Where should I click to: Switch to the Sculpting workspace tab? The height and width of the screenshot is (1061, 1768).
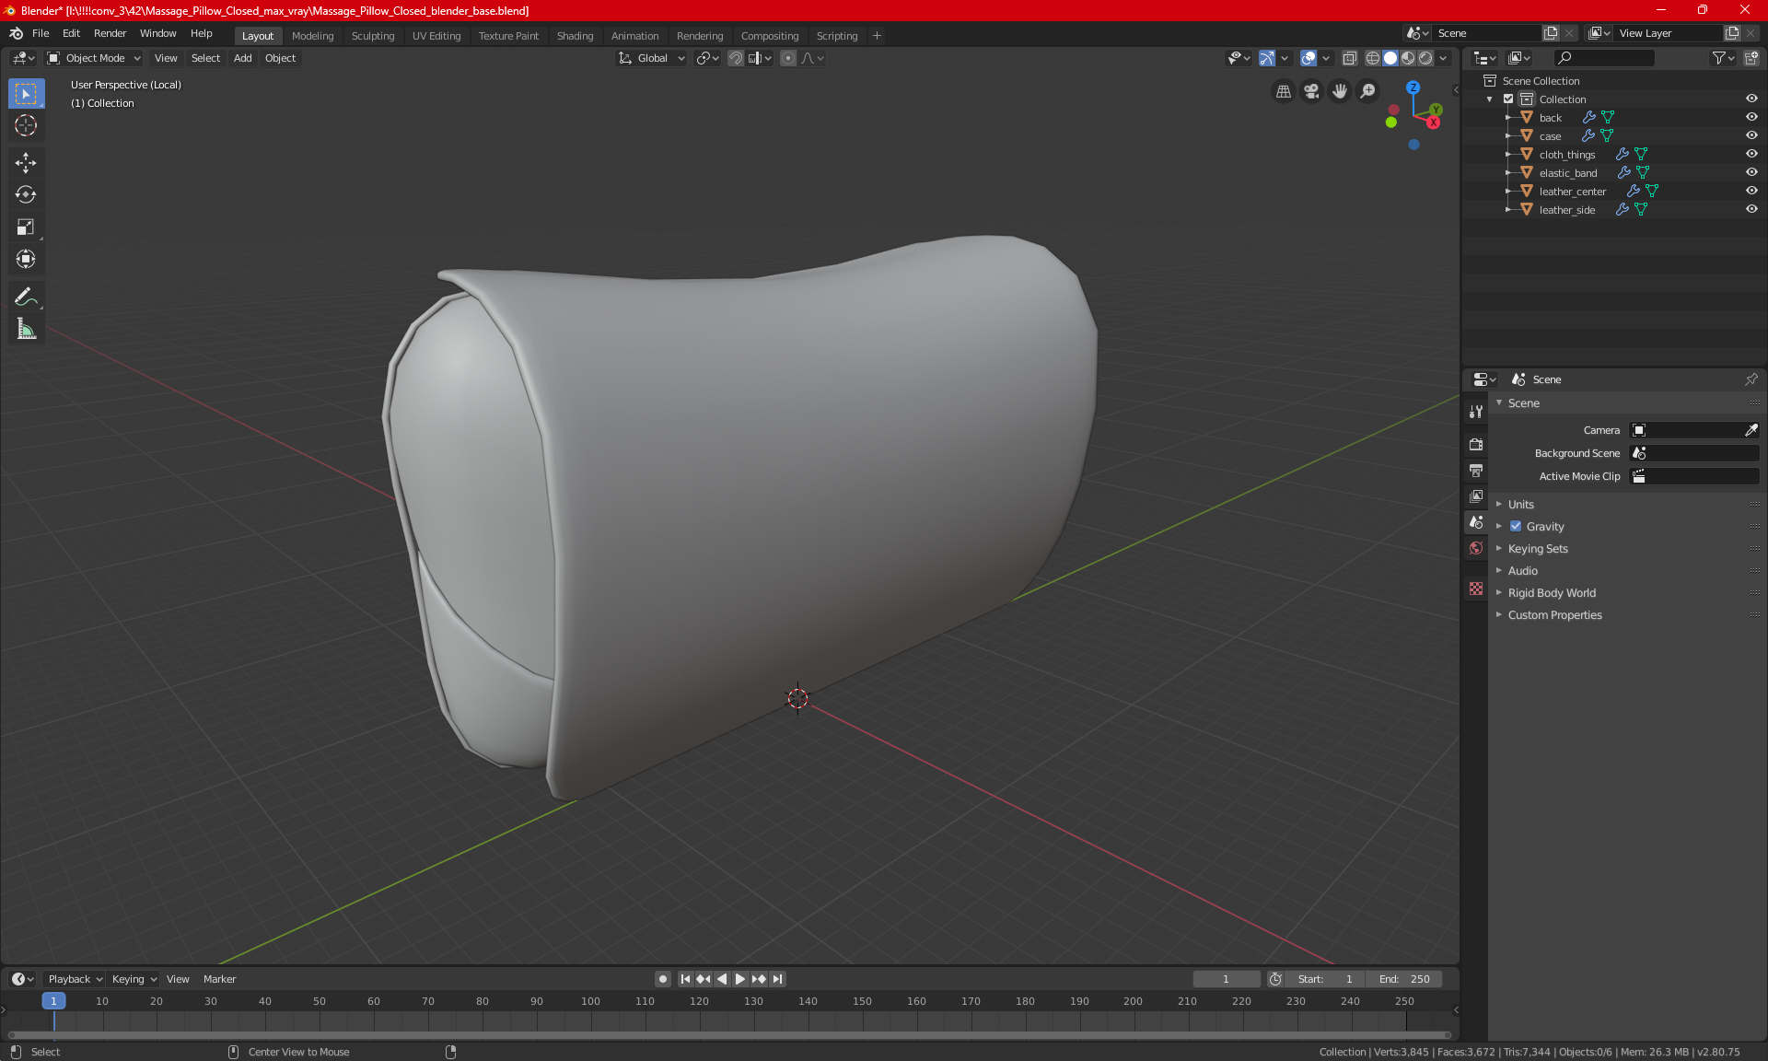[x=372, y=36]
